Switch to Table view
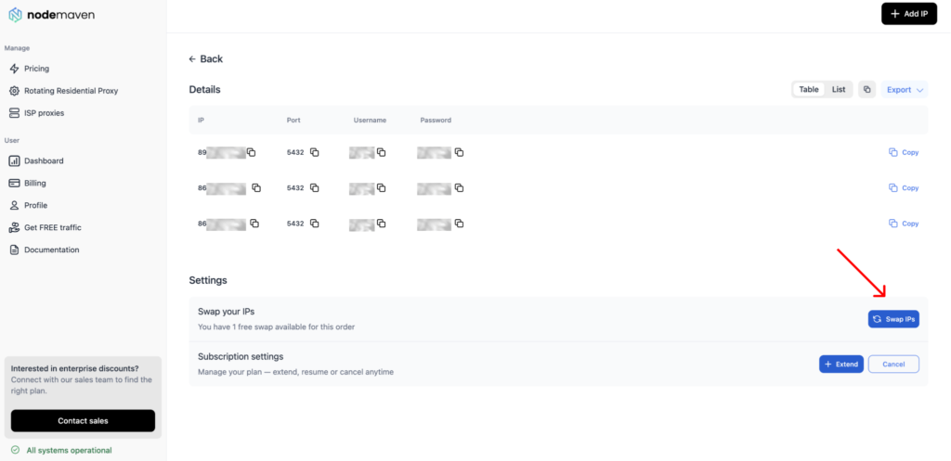The image size is (951, 461). tap(809, 89)
